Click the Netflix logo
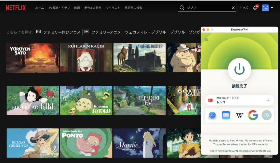This screenshot has height=163, width=280. [16, 8]
